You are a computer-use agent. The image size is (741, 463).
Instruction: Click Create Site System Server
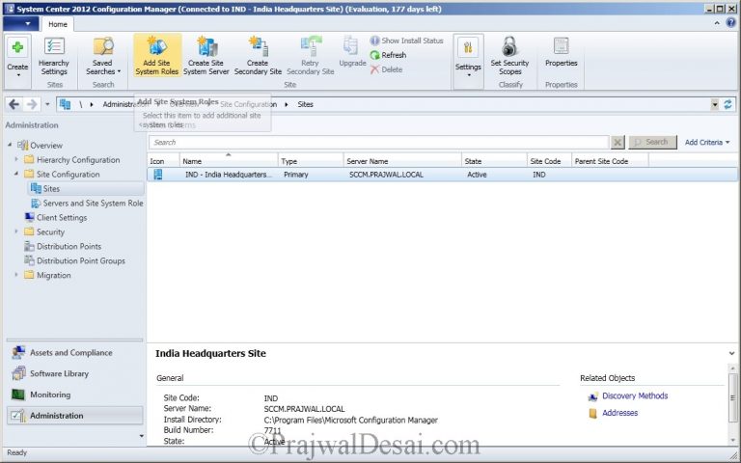click(x=206, y=57)
